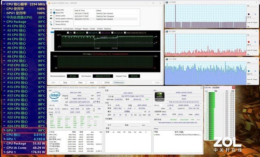
Task: Click the sensor icon on the GPU 1 176.93 W row
Action: [x=4, y=152]
